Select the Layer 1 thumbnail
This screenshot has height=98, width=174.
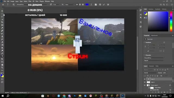point(148,82)
